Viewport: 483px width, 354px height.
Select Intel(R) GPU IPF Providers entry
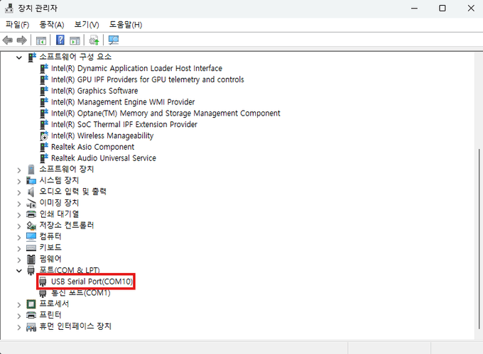click(147, 79)
